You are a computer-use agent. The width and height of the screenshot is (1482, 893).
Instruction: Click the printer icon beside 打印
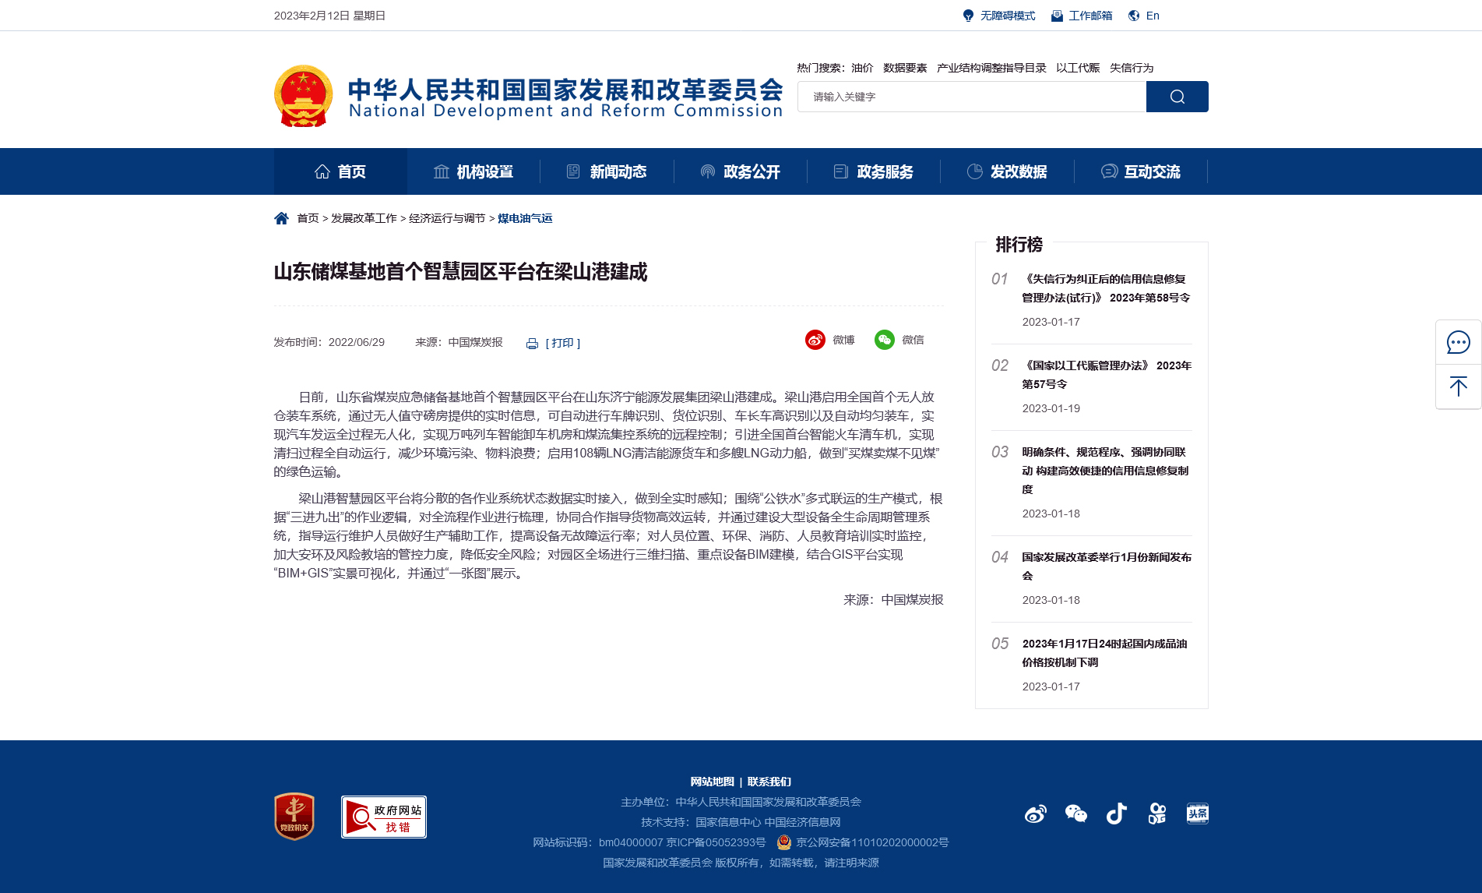click(533, 344)
